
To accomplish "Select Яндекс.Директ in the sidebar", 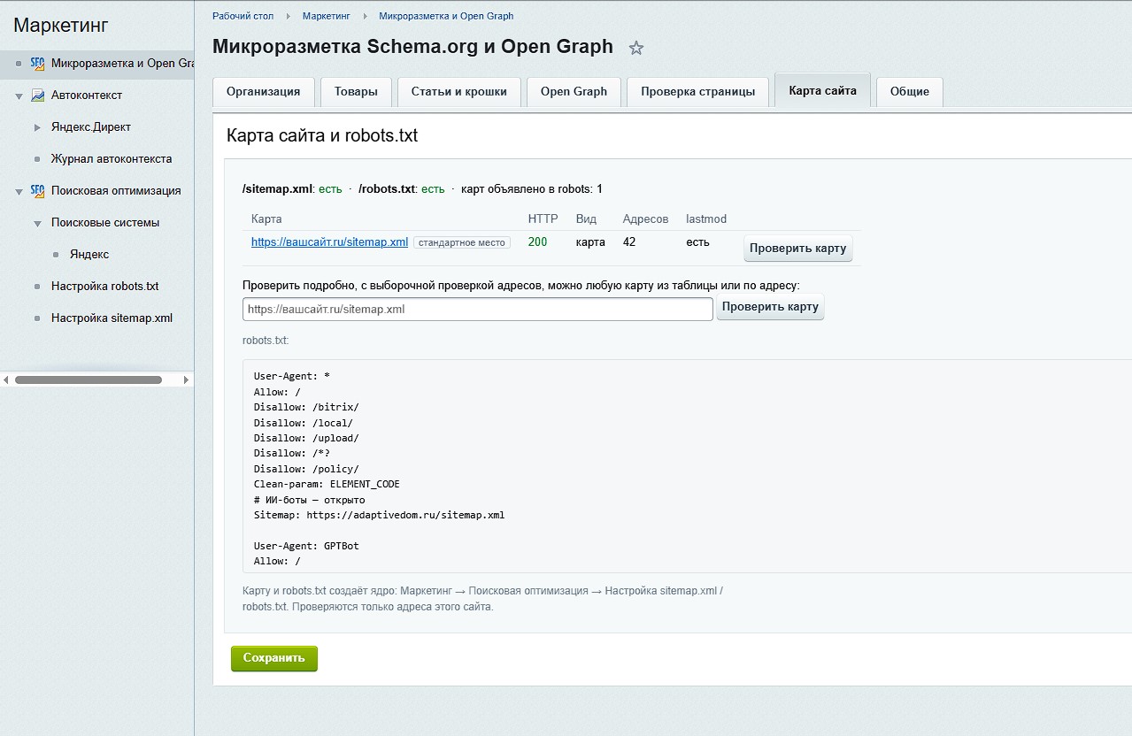I will [x=91, y=126].
